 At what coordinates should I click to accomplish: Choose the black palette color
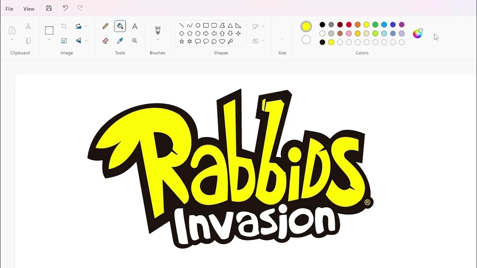pyautogui.click(x=322, y=25)
